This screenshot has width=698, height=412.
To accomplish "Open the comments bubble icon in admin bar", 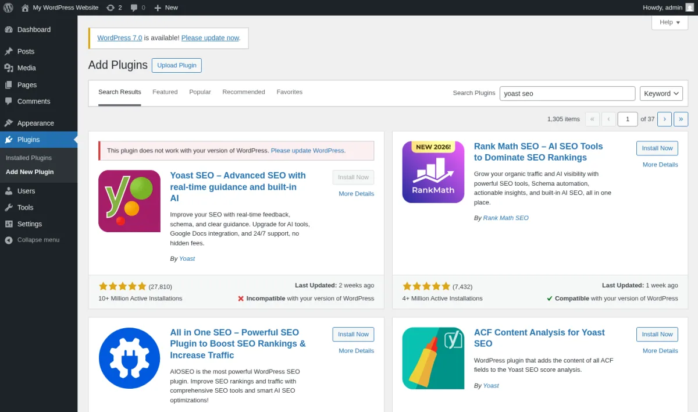I will [x=134, y=8].
